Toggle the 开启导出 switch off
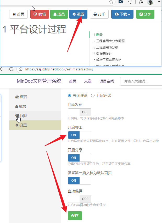This screenshot has width=162, height=223. click(x=80, y=135)
